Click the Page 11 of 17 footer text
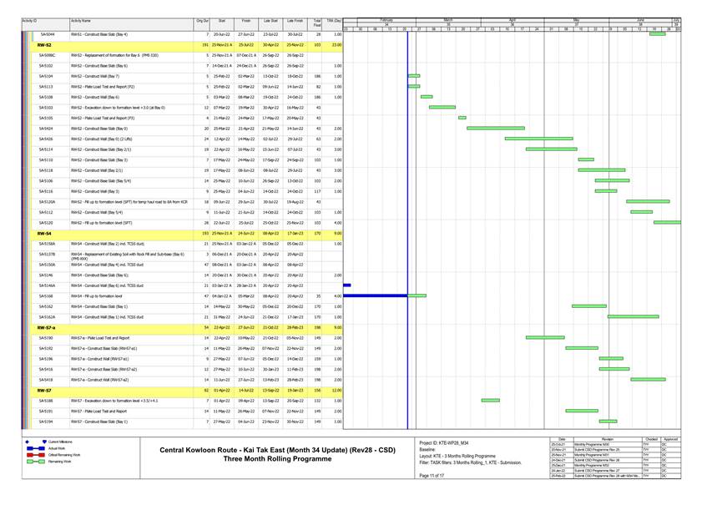722x510 pixels. (x=432, y=475)
